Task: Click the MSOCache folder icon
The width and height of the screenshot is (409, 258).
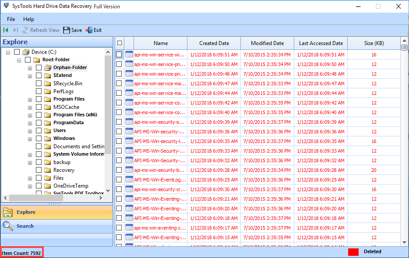Action: tap(47, 107)
